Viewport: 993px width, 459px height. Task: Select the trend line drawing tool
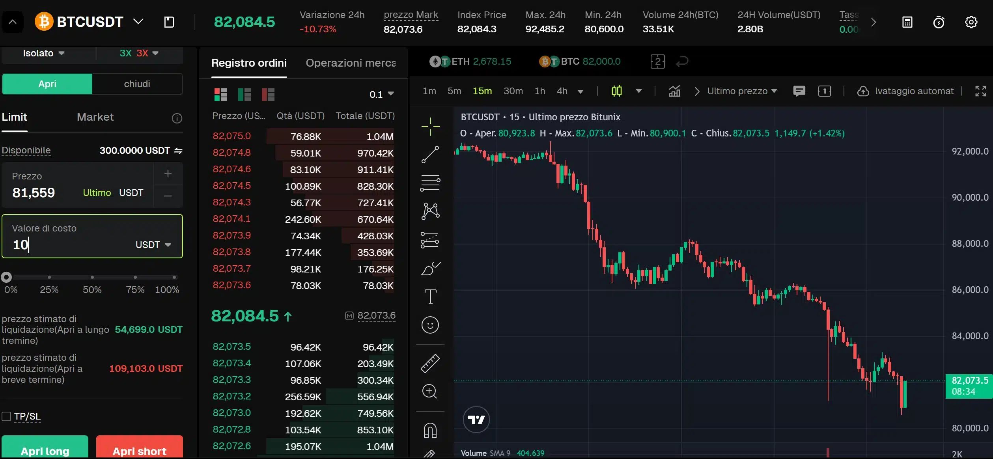(x=430, y=154)
